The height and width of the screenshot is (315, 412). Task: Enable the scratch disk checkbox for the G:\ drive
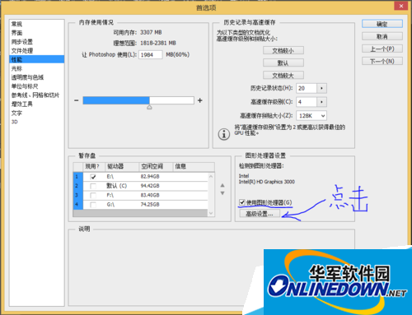point(93,205)
